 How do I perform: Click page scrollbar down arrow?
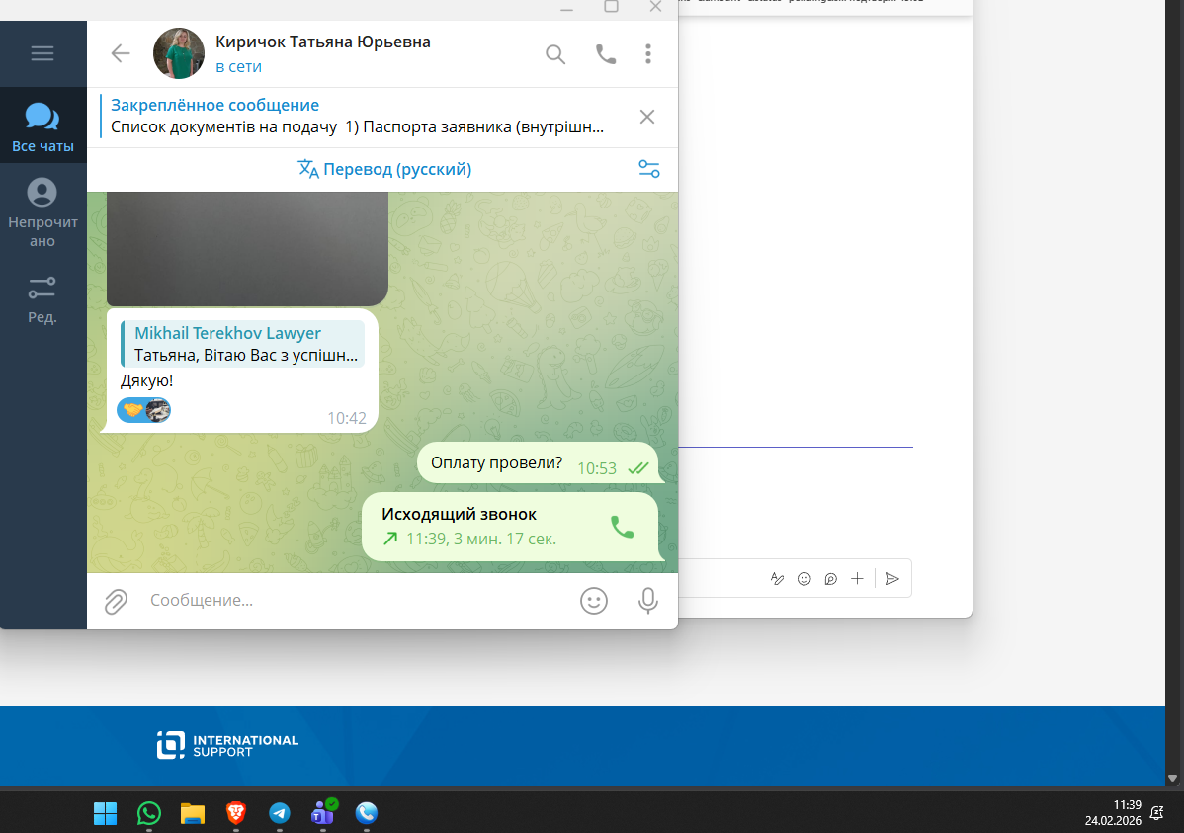1173,778
